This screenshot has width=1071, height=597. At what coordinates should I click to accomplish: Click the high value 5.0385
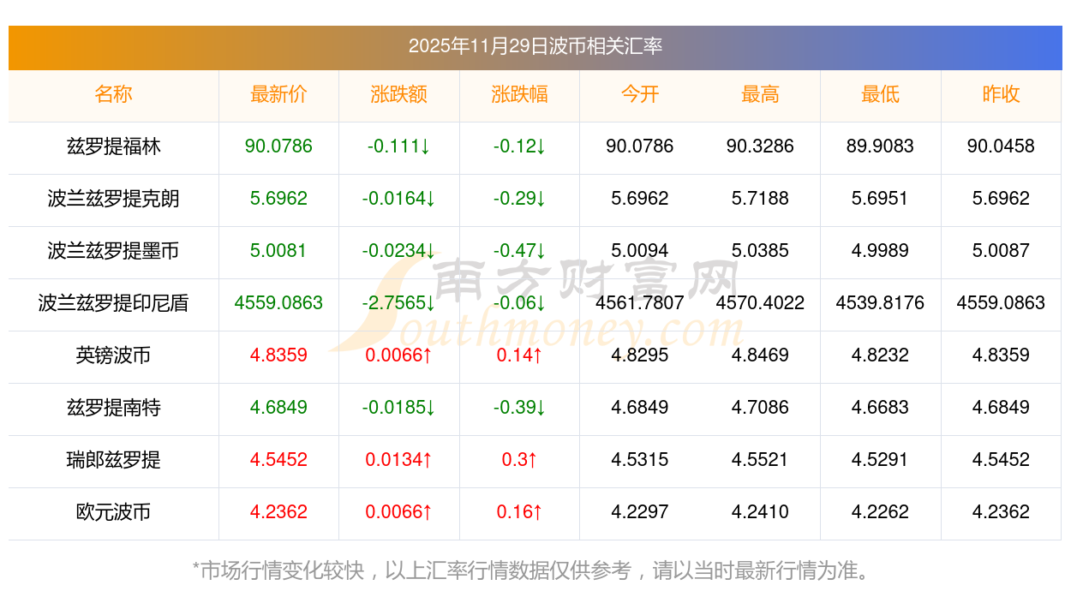point(760,251)
